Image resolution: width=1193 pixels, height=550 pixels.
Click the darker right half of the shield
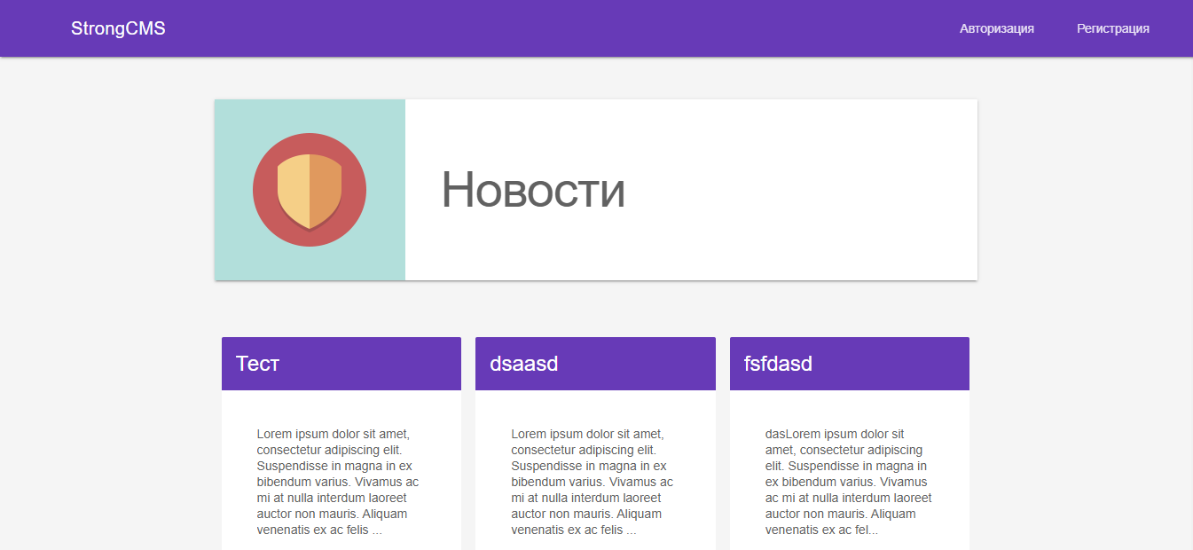(x=325, y=188)
